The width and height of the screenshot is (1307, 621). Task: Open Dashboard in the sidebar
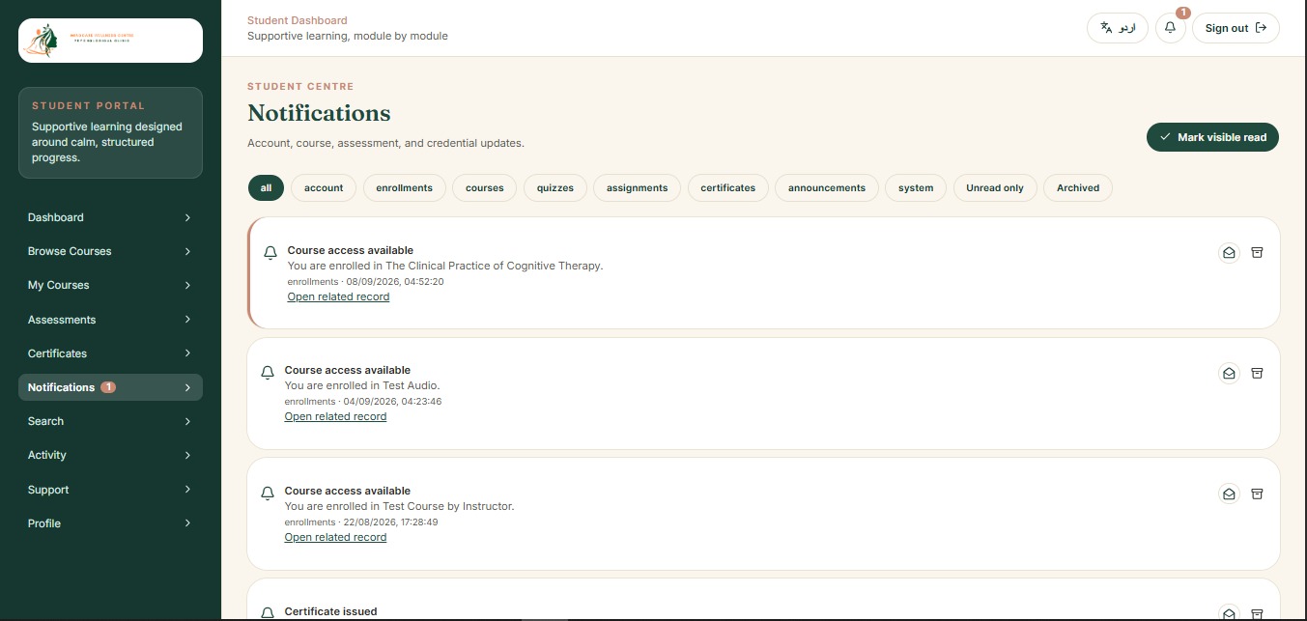[110, 217]
